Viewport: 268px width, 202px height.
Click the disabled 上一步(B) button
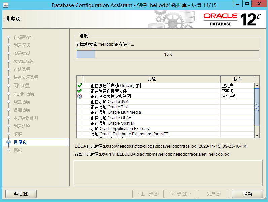(x=148, y=194)
